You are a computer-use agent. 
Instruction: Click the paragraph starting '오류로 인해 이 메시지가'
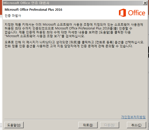click(74, 44)
